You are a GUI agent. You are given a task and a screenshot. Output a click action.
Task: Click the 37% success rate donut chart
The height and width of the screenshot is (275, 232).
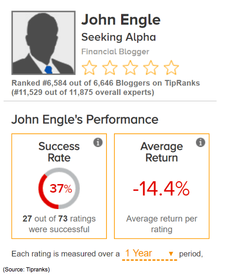(59, 189)
